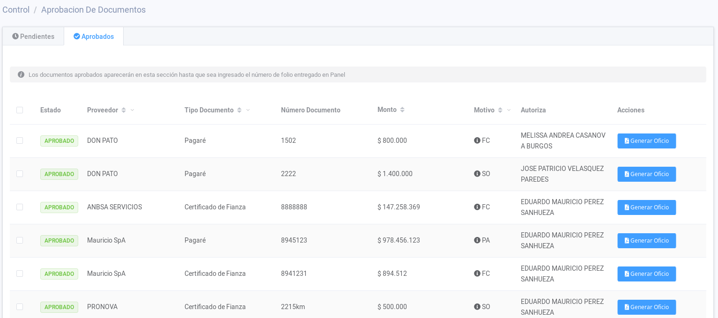
Task: Open the Proveedor filter dropdown chevron
Action: (x=132, y=110)
